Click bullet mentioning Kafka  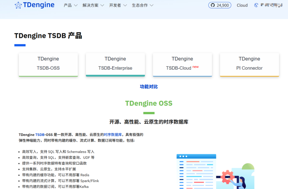(x=55, y=187)
